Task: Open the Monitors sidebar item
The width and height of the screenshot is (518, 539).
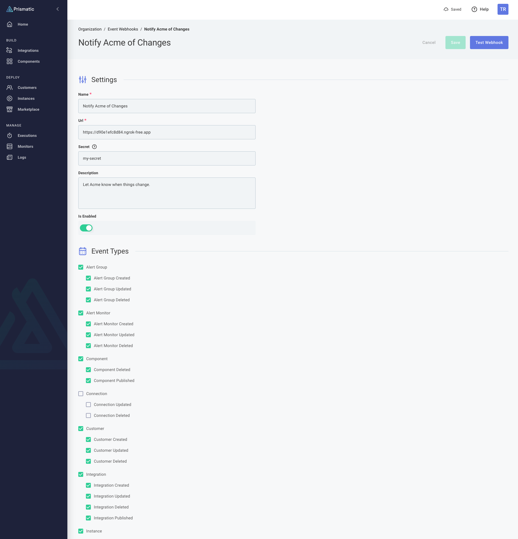Action: pos(25,147)
